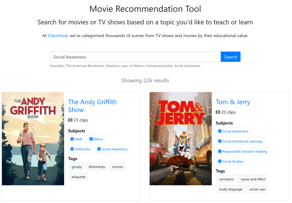Select the Social-Emotional Learning subject
This screenshot has width=292, height=203.
tap(240, 141)
